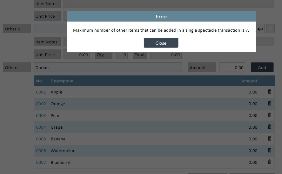
Task: Click the Amount column header
Action: (x=249, y=81)
